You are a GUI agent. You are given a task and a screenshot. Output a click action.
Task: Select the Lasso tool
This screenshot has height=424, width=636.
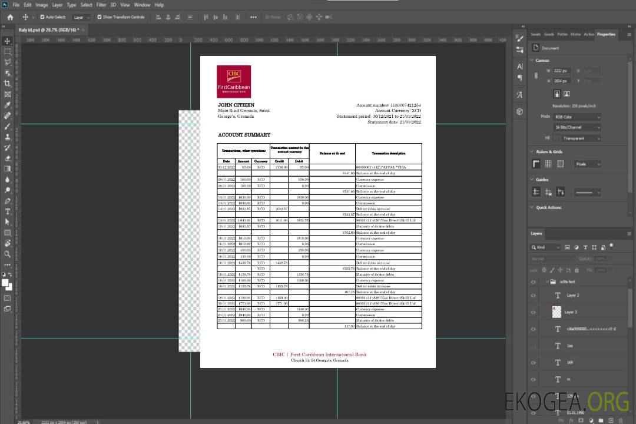pyautogui.click(x=7, y=62)
